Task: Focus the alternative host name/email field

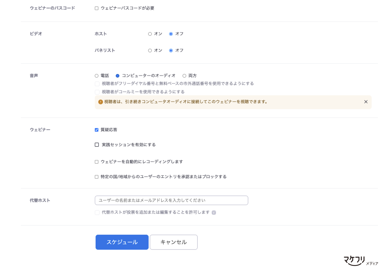Action: pos(171,200)
